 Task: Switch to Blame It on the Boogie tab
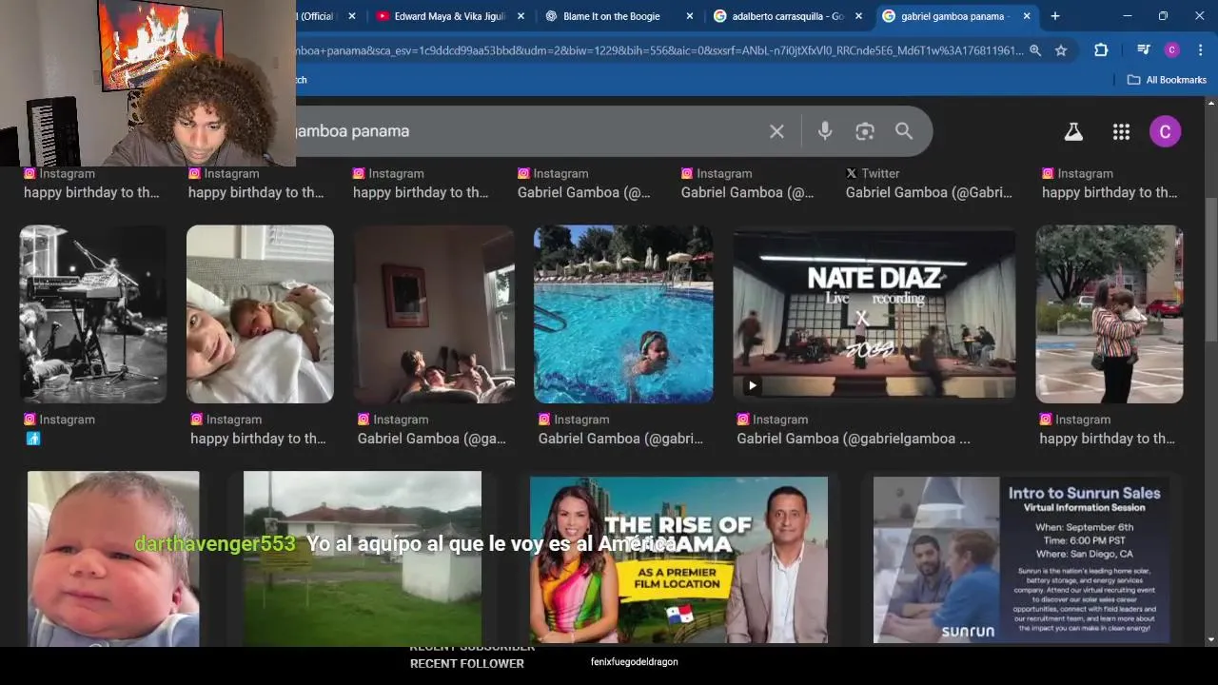coord(619,16)
